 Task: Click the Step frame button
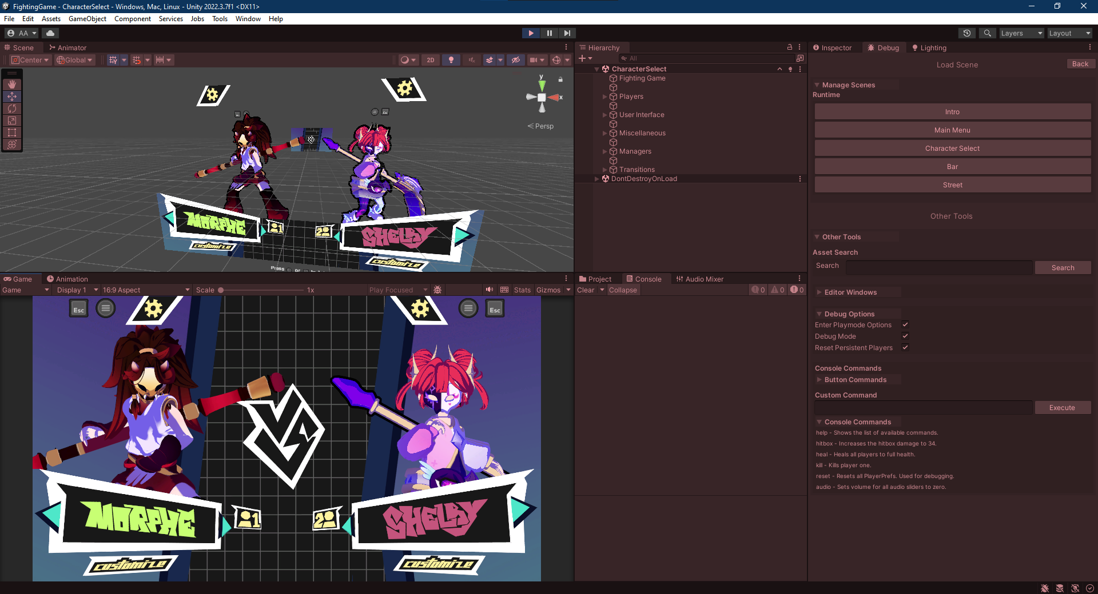click(567, 33)
